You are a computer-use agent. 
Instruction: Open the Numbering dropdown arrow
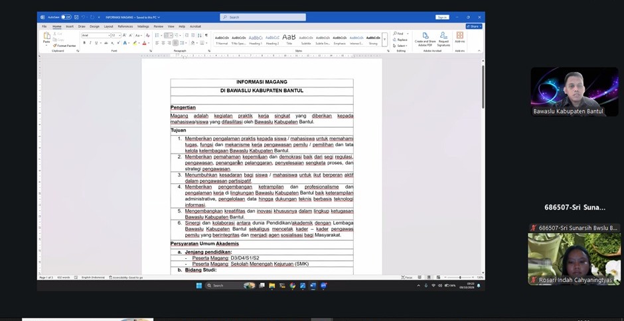[171, 35]
